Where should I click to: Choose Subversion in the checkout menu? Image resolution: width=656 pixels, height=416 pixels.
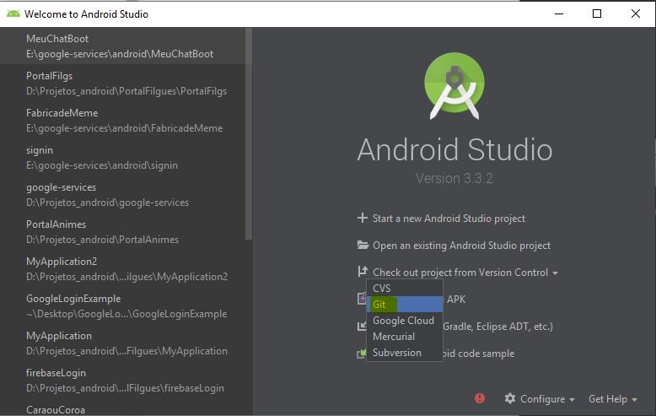coord(405,353)
